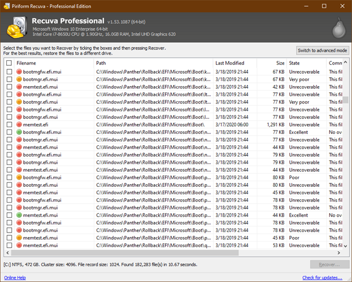The height and width of the screenshot is (282, 352).
Task: Click red icon of 53 KB memtest.efi.mui
Action: pos(19,245)
